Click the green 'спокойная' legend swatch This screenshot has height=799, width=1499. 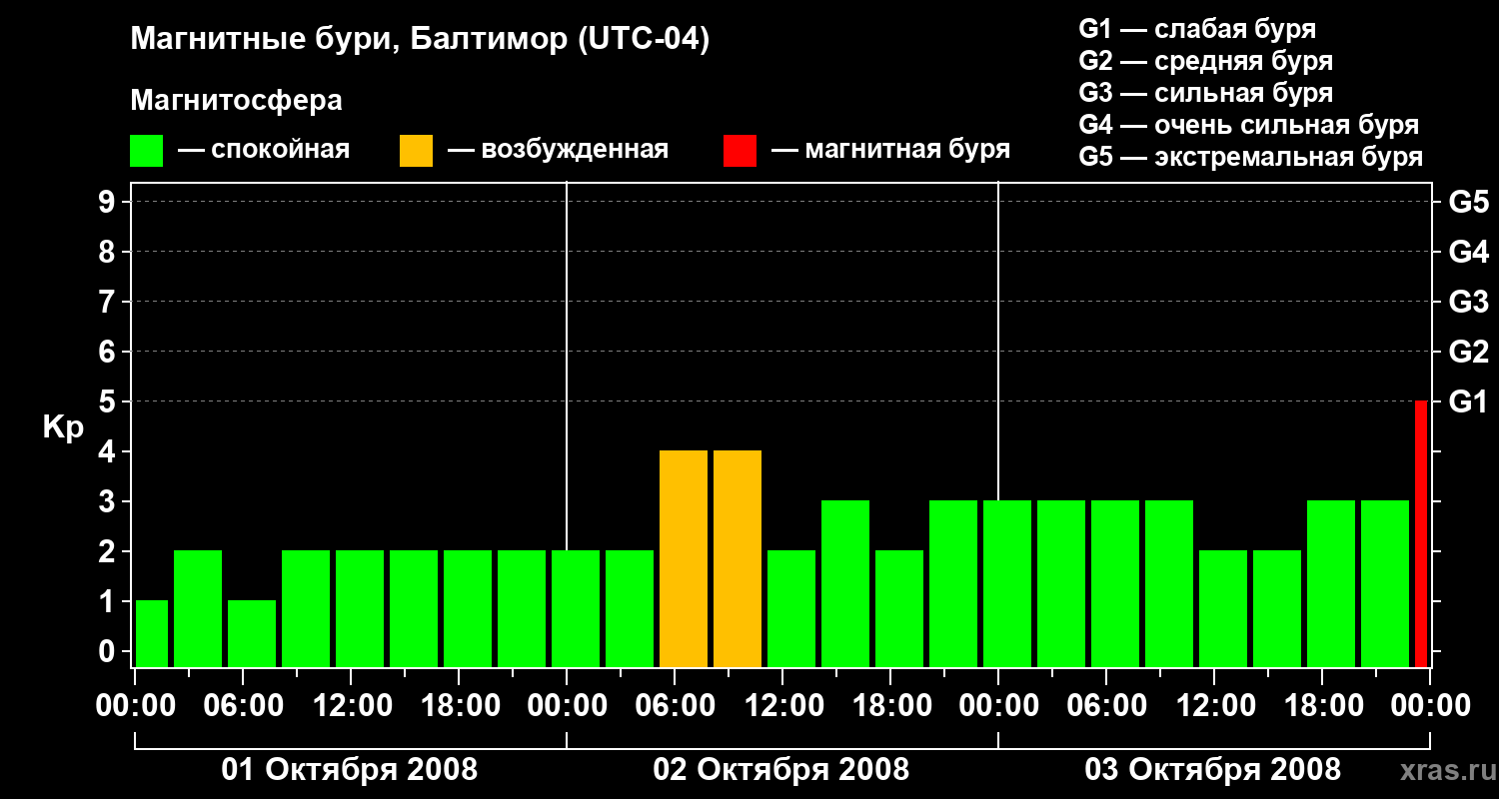[x=146, y=151]
